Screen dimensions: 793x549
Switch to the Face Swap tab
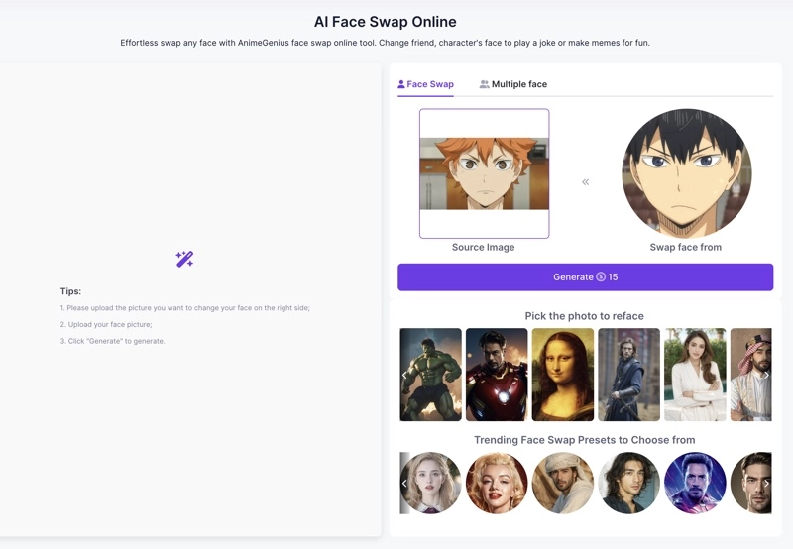tap(426, 85)
